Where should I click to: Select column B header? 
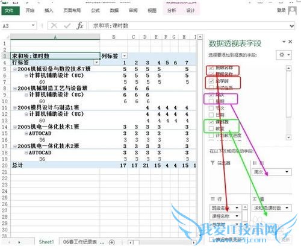point(114,37)
